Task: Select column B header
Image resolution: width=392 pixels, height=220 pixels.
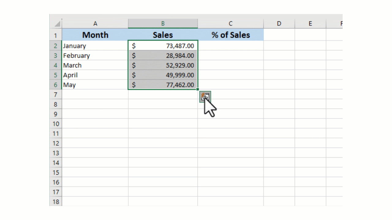Action: [163, 24]
